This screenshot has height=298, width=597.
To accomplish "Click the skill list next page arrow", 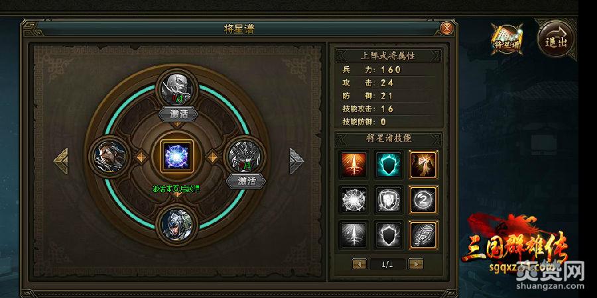I will [416, 264].
